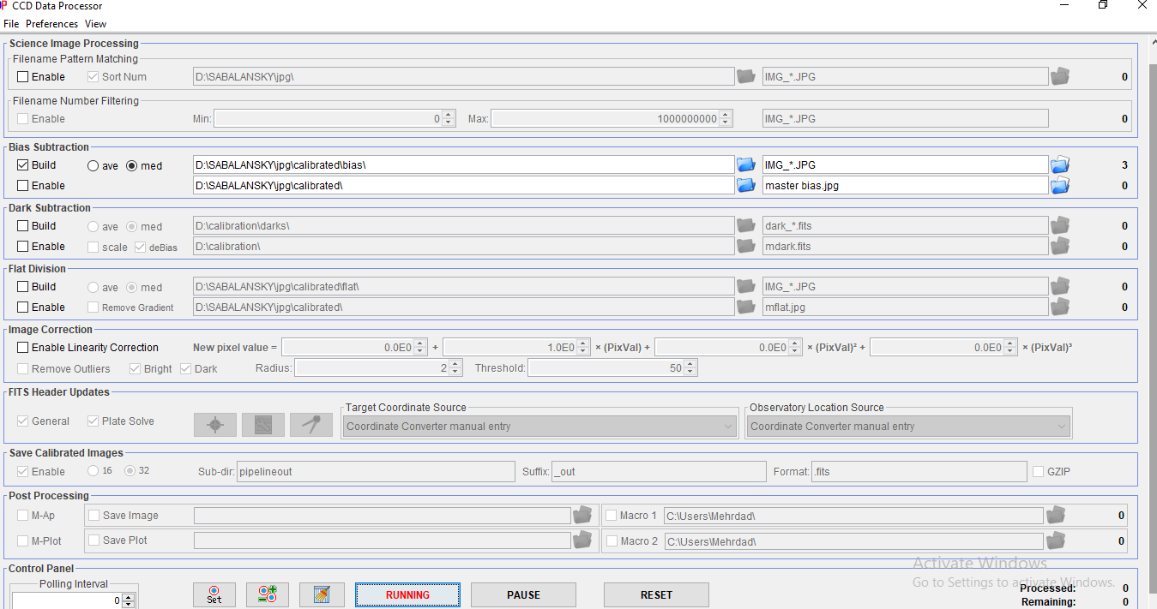
Task: Open file picker for master bias.jpg
Action: pos(1060,185)
